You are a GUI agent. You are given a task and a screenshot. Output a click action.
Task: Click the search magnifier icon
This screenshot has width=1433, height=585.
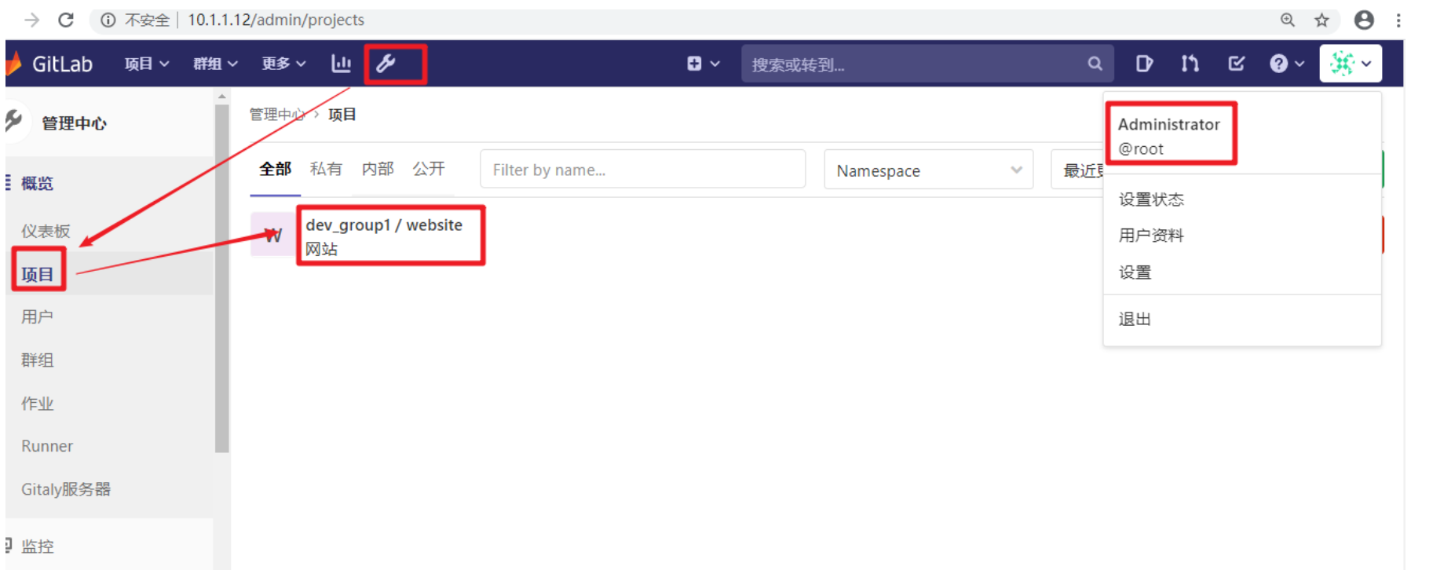tap(1095, 64)
